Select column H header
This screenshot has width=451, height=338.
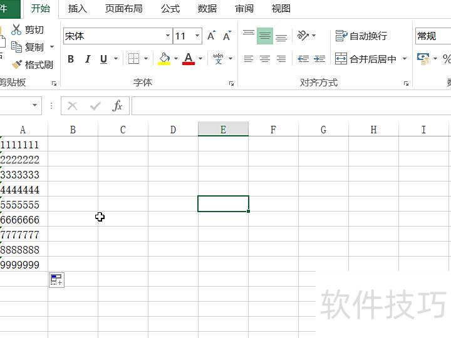(373, 130)
